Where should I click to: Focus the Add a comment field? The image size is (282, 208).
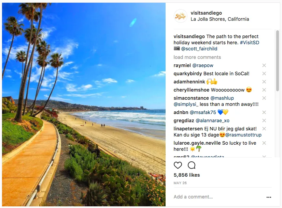pos(215,197)
